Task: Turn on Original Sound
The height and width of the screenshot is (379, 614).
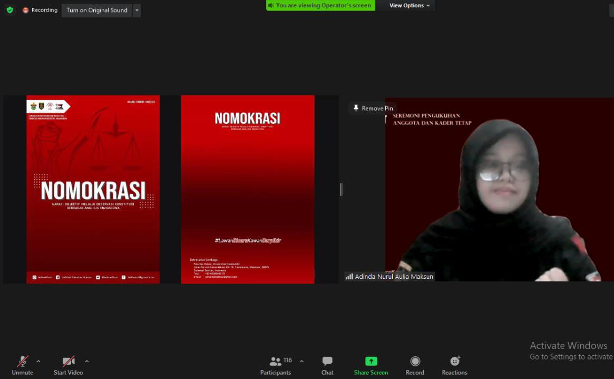Action: pos(97,10)
